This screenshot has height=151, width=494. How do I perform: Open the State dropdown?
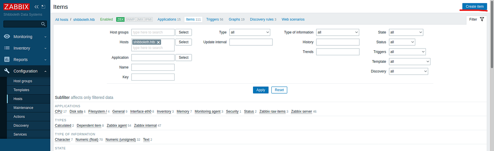406,32
